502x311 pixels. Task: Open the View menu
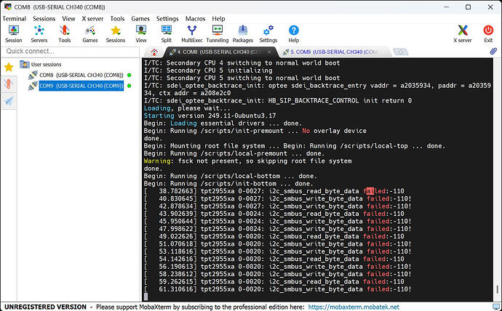coord(68,19)
